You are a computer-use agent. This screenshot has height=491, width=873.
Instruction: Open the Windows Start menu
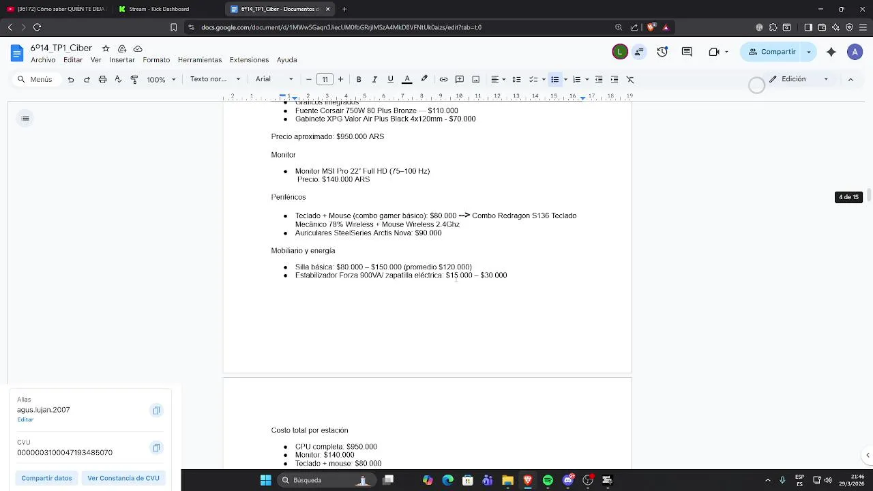(x=265, y=480)
